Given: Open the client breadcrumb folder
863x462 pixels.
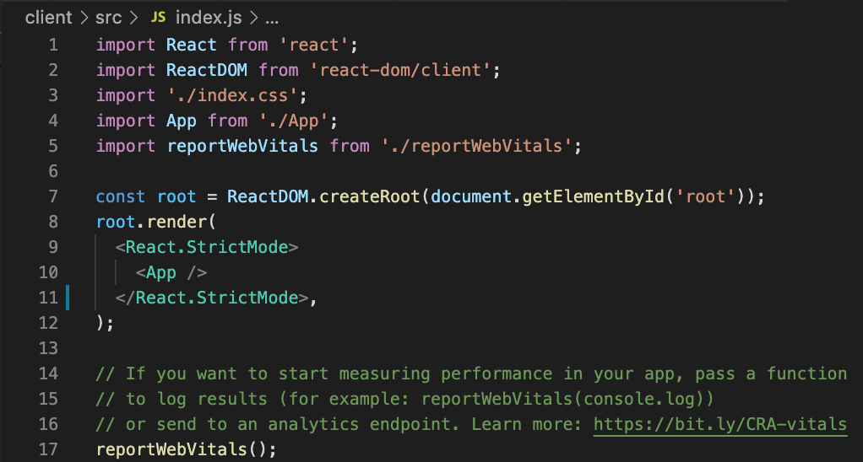Looking at the screenshot, I should 48,18.
